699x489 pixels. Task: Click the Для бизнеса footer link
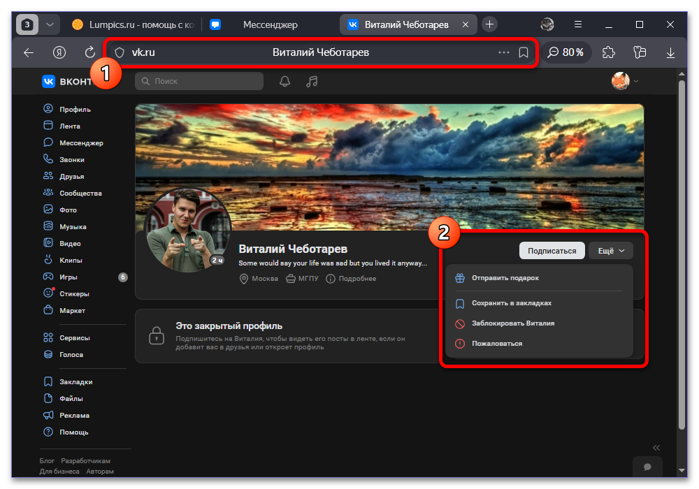[x=59, y=471]
